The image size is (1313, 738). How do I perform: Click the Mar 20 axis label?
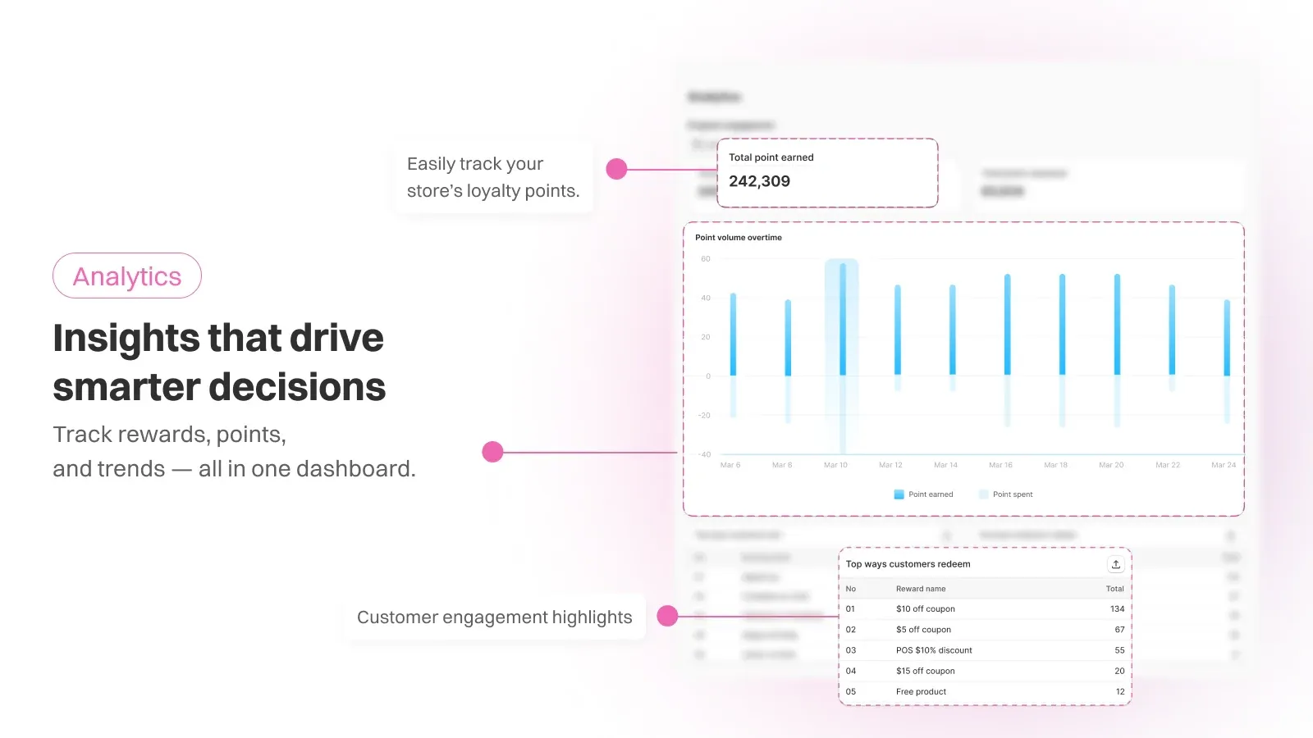(x=1111, y=465)
